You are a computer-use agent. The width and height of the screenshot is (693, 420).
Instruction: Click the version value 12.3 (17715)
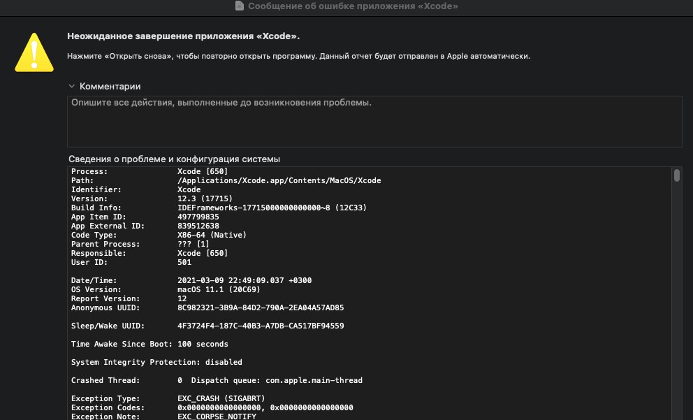click(x=205, y=198)
